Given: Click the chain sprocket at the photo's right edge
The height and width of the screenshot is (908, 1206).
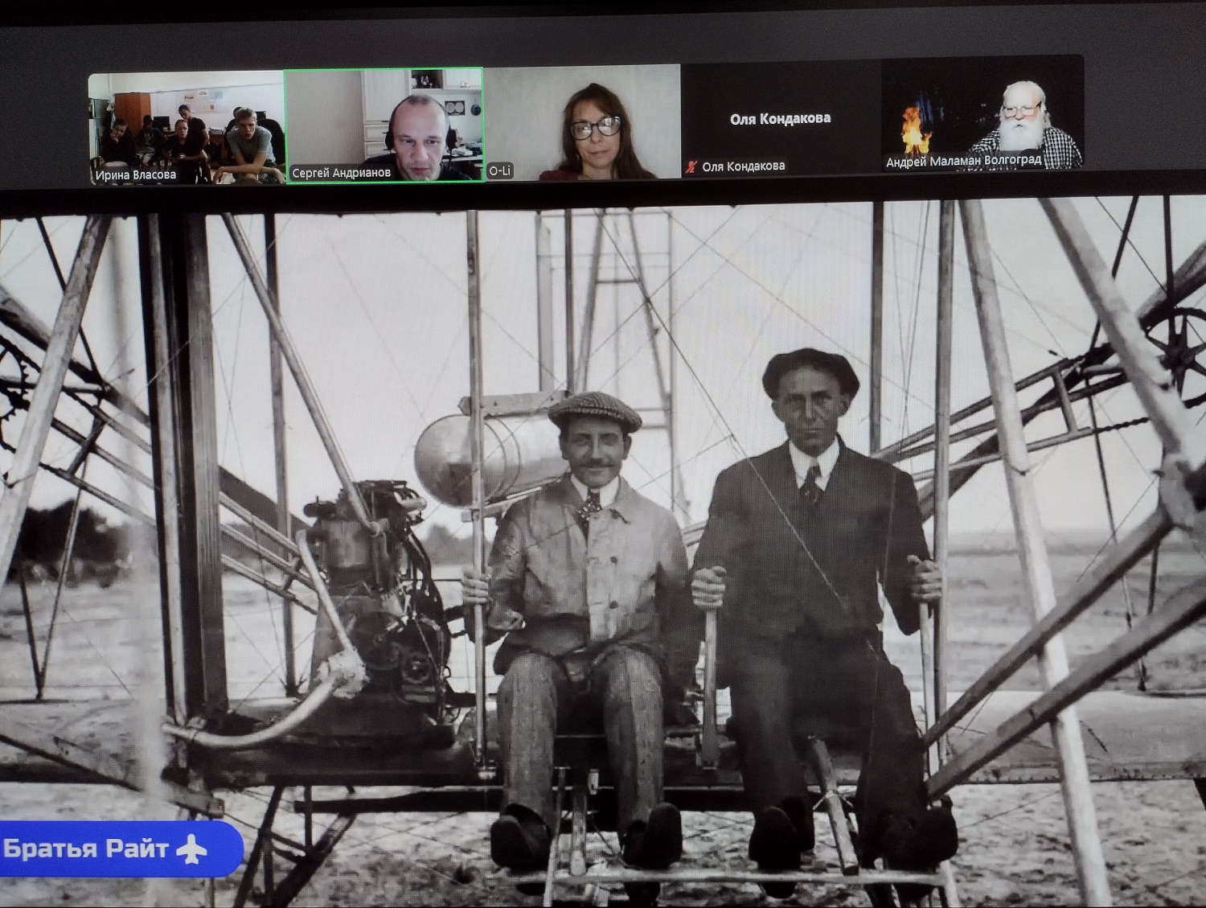Looking at the screenshot, I should (x=1180, y=342).
